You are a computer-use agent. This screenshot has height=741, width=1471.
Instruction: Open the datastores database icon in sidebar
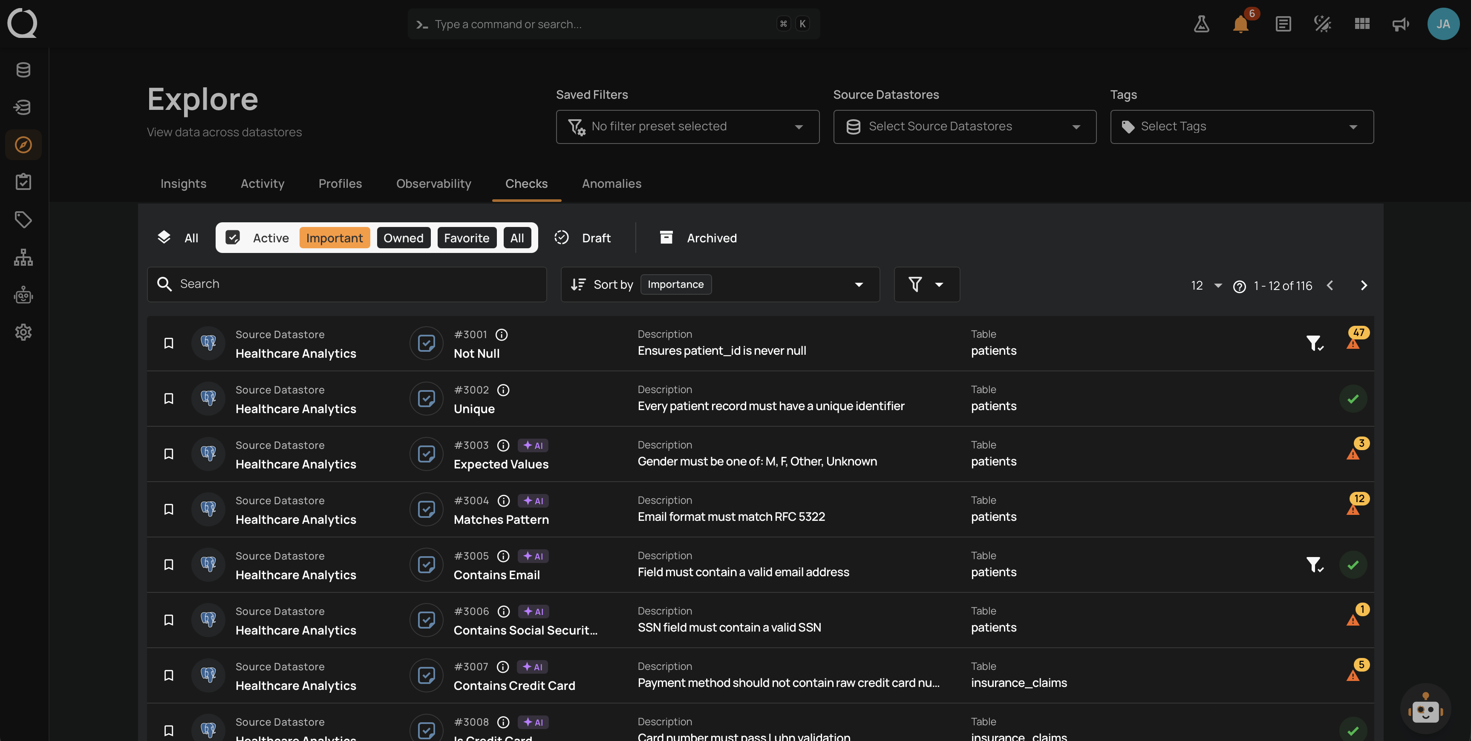click(x=23, y=70)
